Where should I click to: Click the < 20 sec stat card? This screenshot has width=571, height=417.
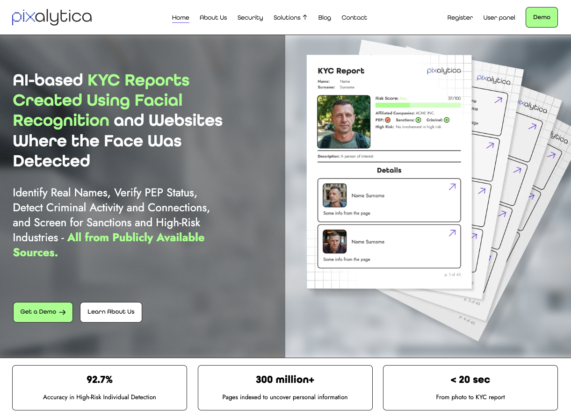pyautogui.click(x=470, y=388)
